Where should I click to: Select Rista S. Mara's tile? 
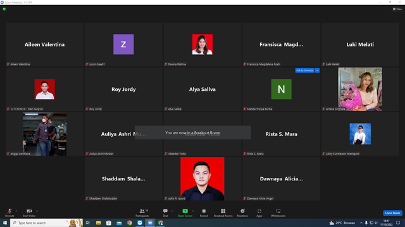pyautogui.click(x=281, y=134)
